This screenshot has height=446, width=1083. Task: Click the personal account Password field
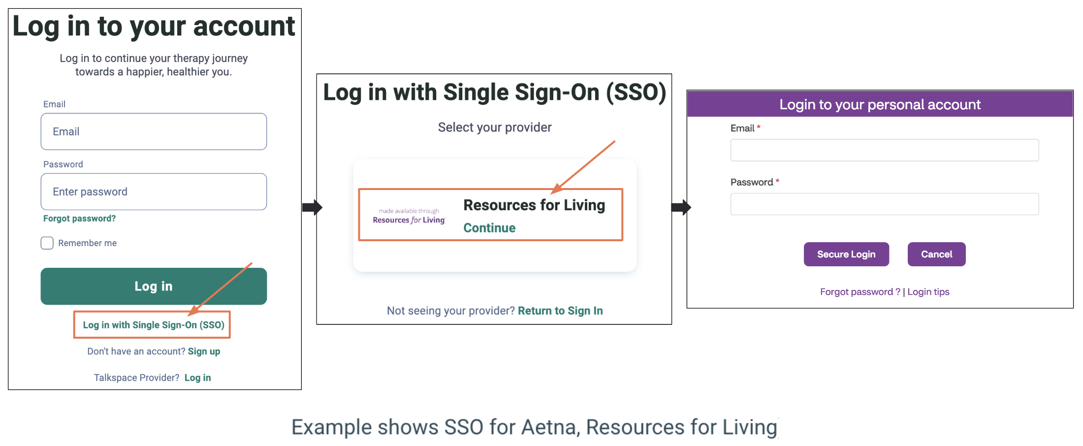tap(884, 204)
